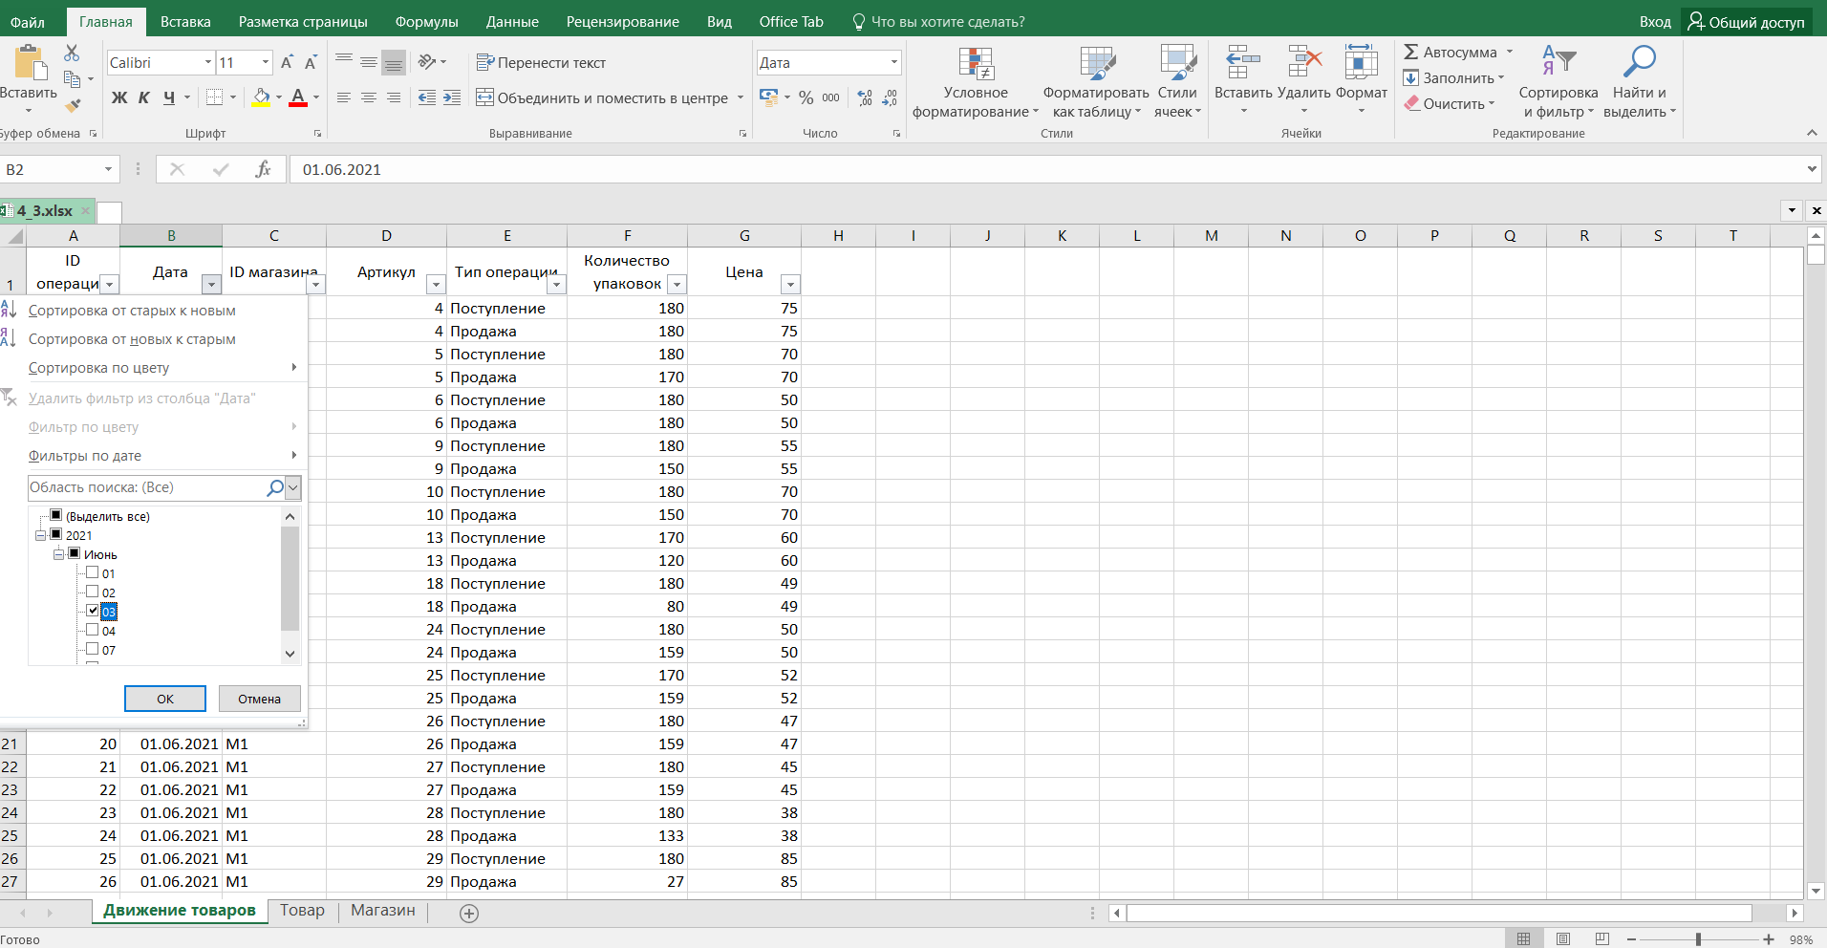
Task: Cancel the filter with Отмена
Action: pos(260,699)
